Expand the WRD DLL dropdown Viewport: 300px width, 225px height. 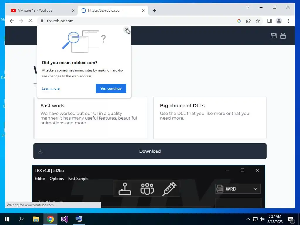pos(238,189)
